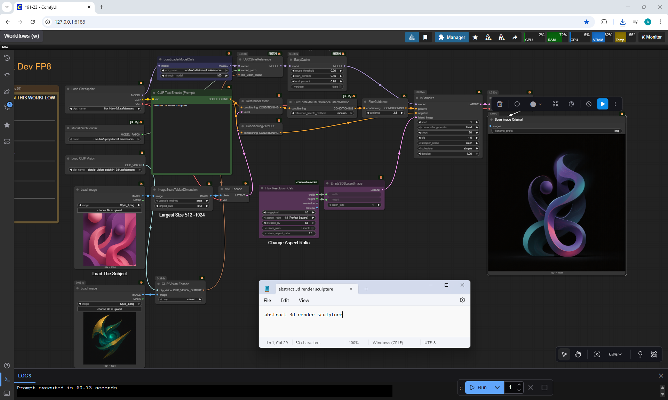The height and width of the screenshot is (400, 668).
Task: Delete selected node with trash icon
Action: (500, 104)
